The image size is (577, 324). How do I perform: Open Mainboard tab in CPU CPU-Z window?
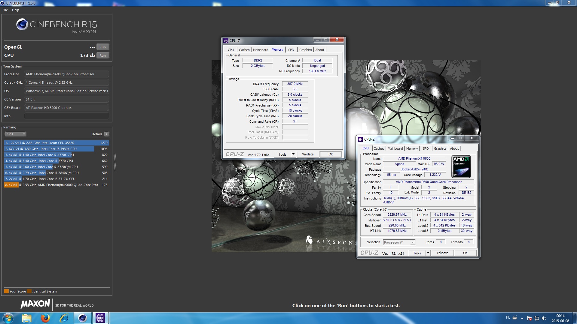[395, 148]
